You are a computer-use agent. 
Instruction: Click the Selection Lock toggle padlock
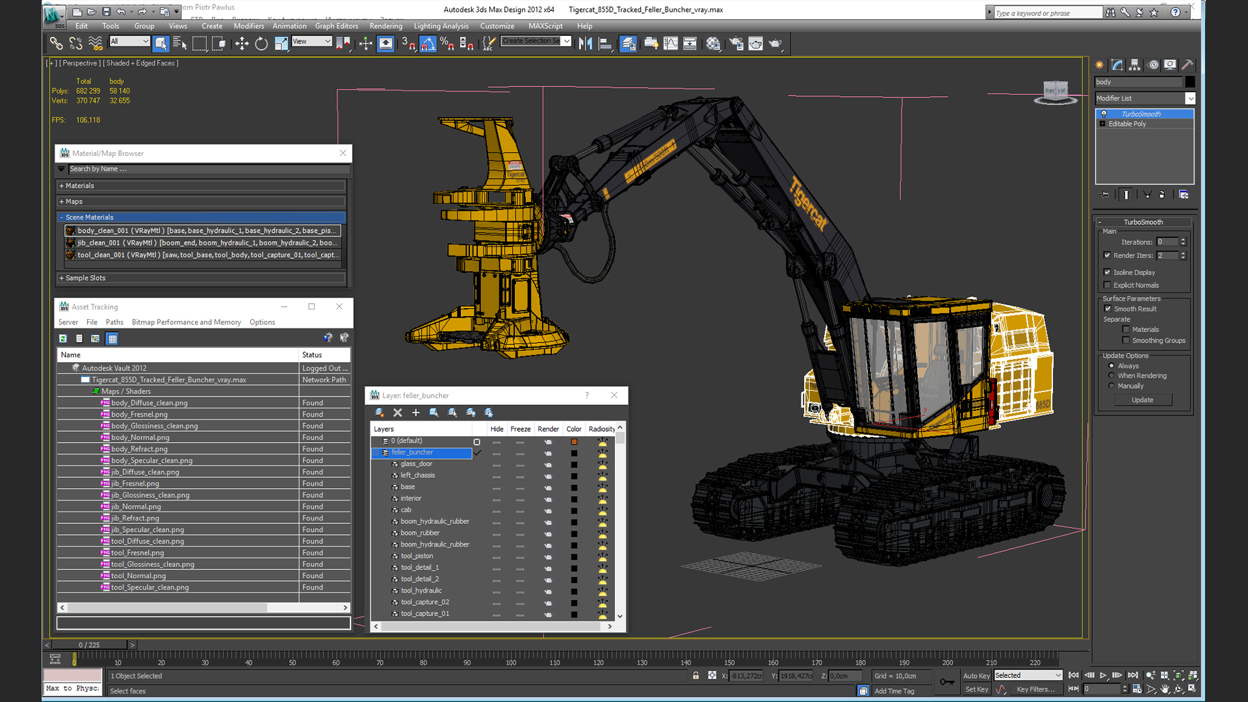pos(695,675)
